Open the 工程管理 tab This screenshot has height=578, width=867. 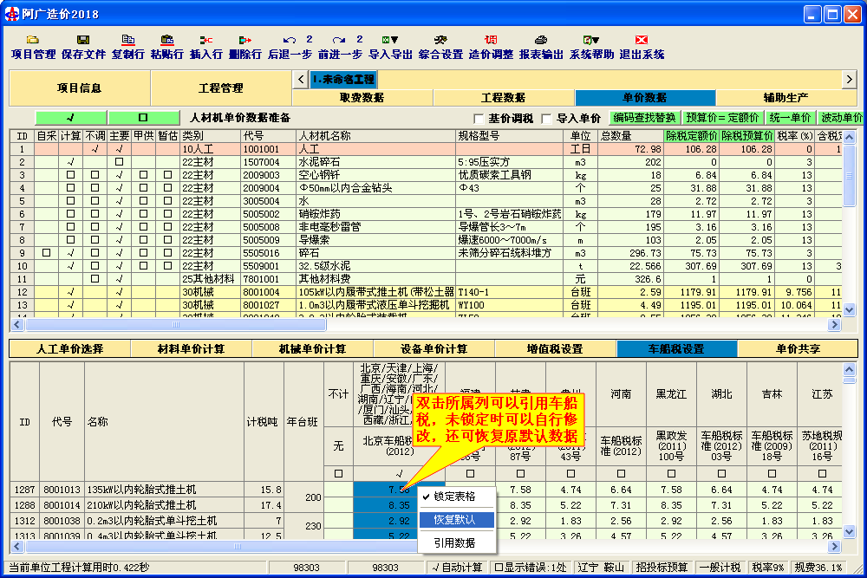click(x=221, y=88)
